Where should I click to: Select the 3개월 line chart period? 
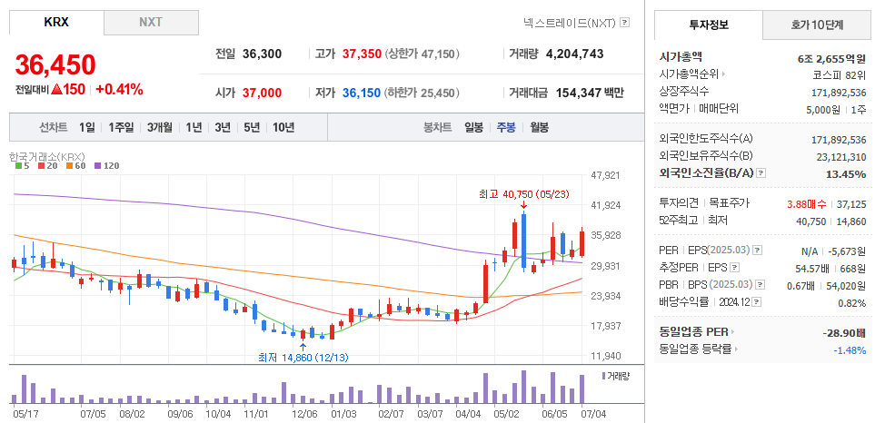(160, 128)
